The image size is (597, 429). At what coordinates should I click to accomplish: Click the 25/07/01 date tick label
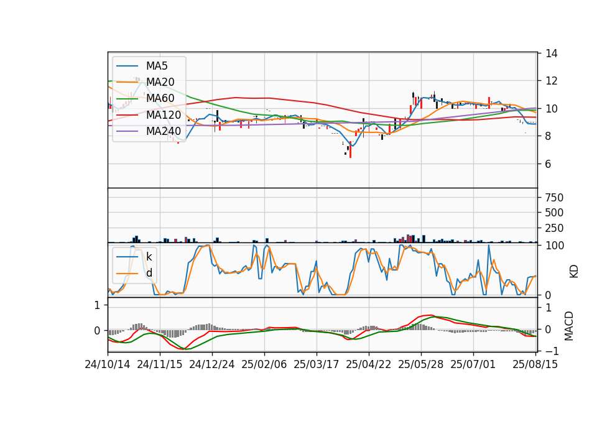click(x=473, y=364)
